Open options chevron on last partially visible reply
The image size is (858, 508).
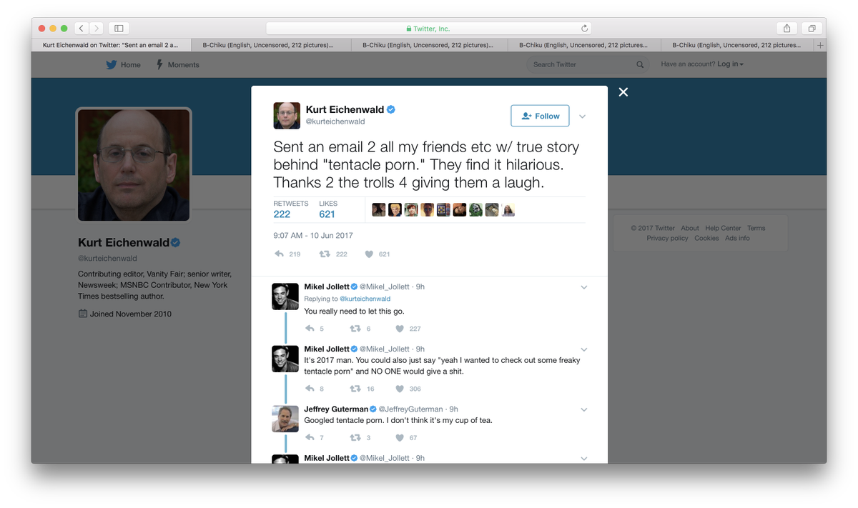pyautogui.click(x=584, y=458)
